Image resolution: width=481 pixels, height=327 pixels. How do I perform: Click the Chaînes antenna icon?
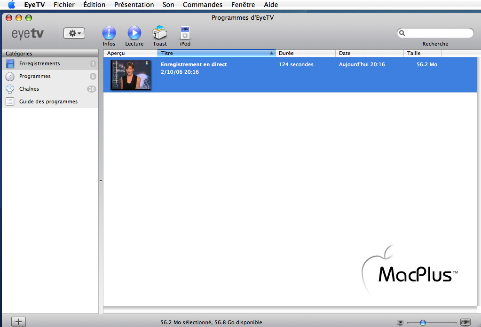pyautogui.click(x=10, y=89)
